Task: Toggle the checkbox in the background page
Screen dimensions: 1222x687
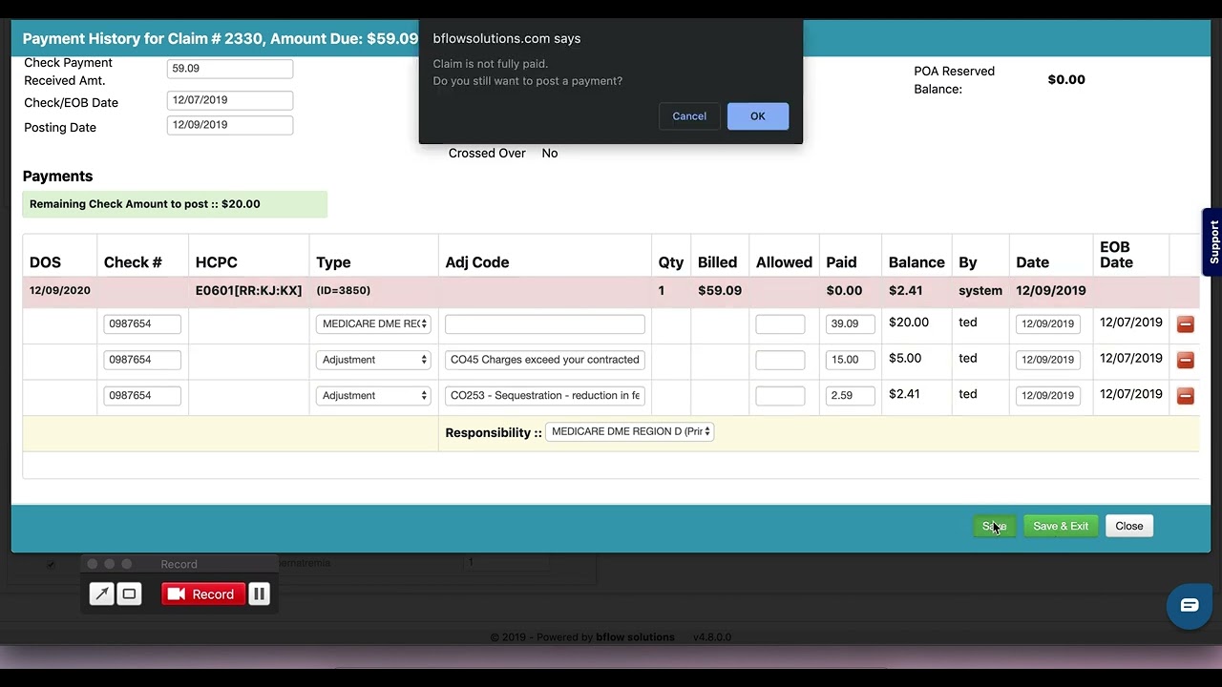Action: [x=51, y=564]
